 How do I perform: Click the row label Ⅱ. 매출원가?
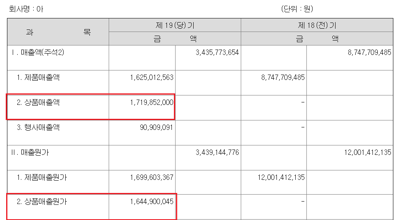click(x=30, y=152)
